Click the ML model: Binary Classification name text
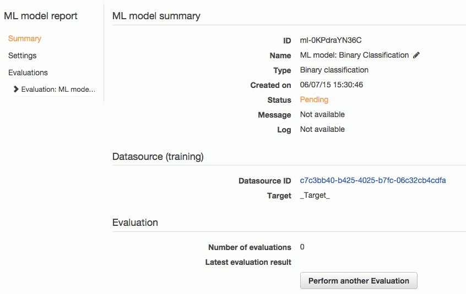 click(x=354, y=55)
